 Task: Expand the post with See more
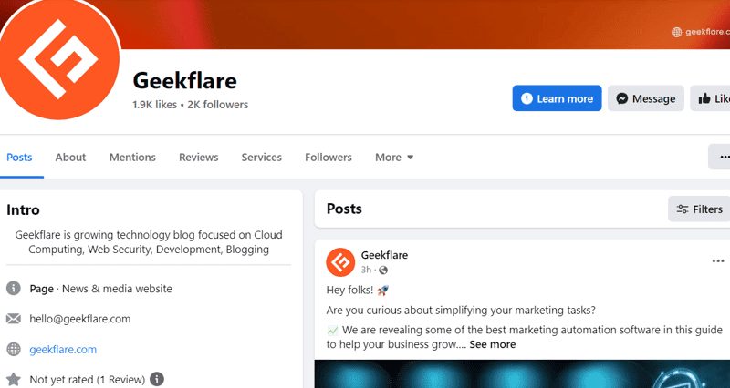click(492, 344)
